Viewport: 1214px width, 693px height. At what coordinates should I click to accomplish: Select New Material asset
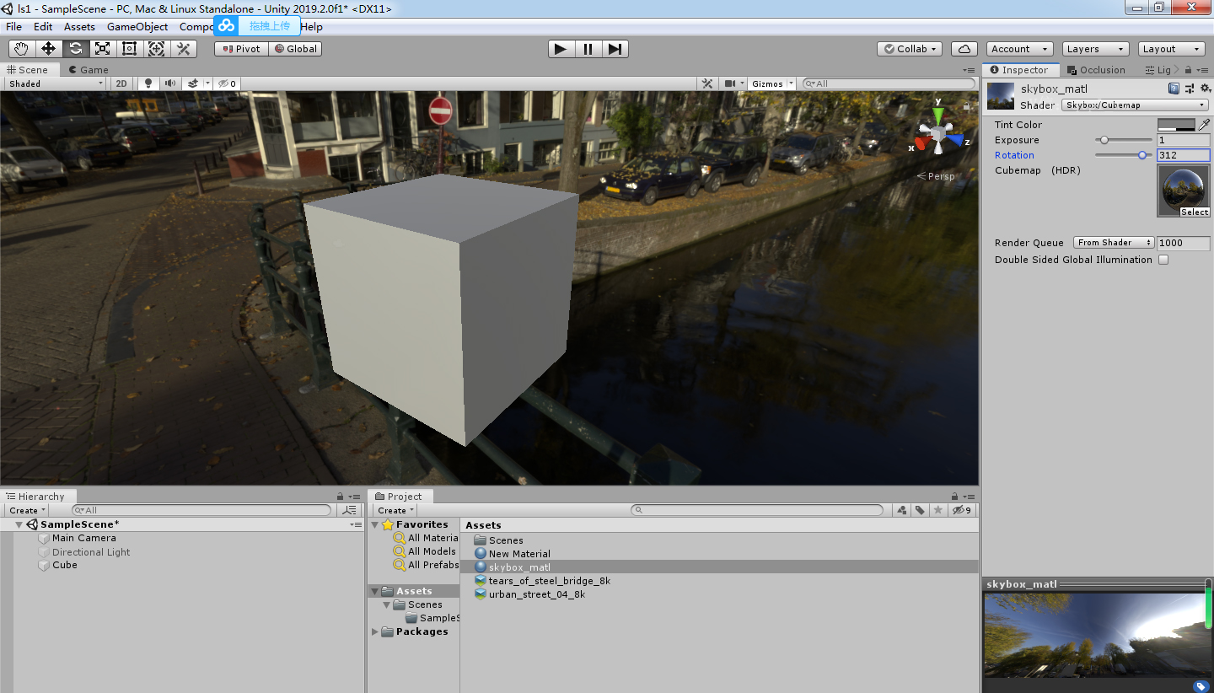(x=519, y=554)
